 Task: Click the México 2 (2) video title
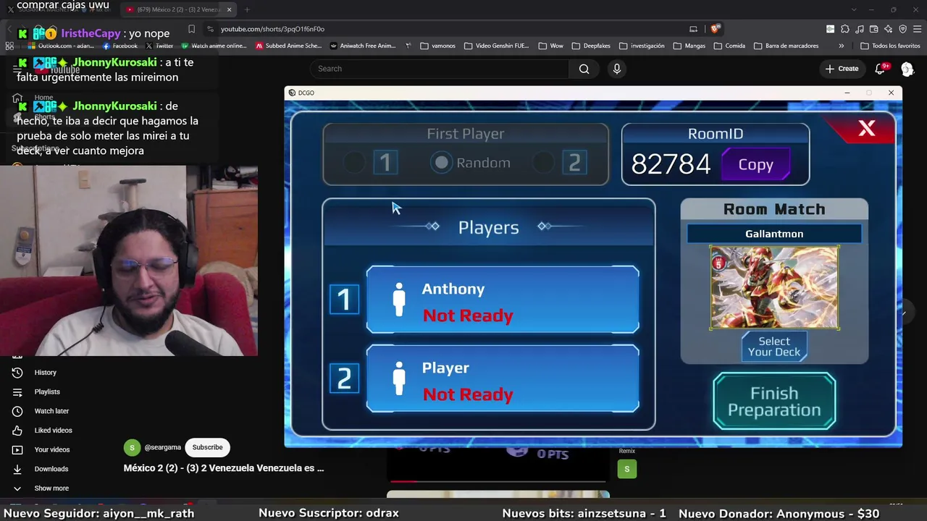[224, 468]
